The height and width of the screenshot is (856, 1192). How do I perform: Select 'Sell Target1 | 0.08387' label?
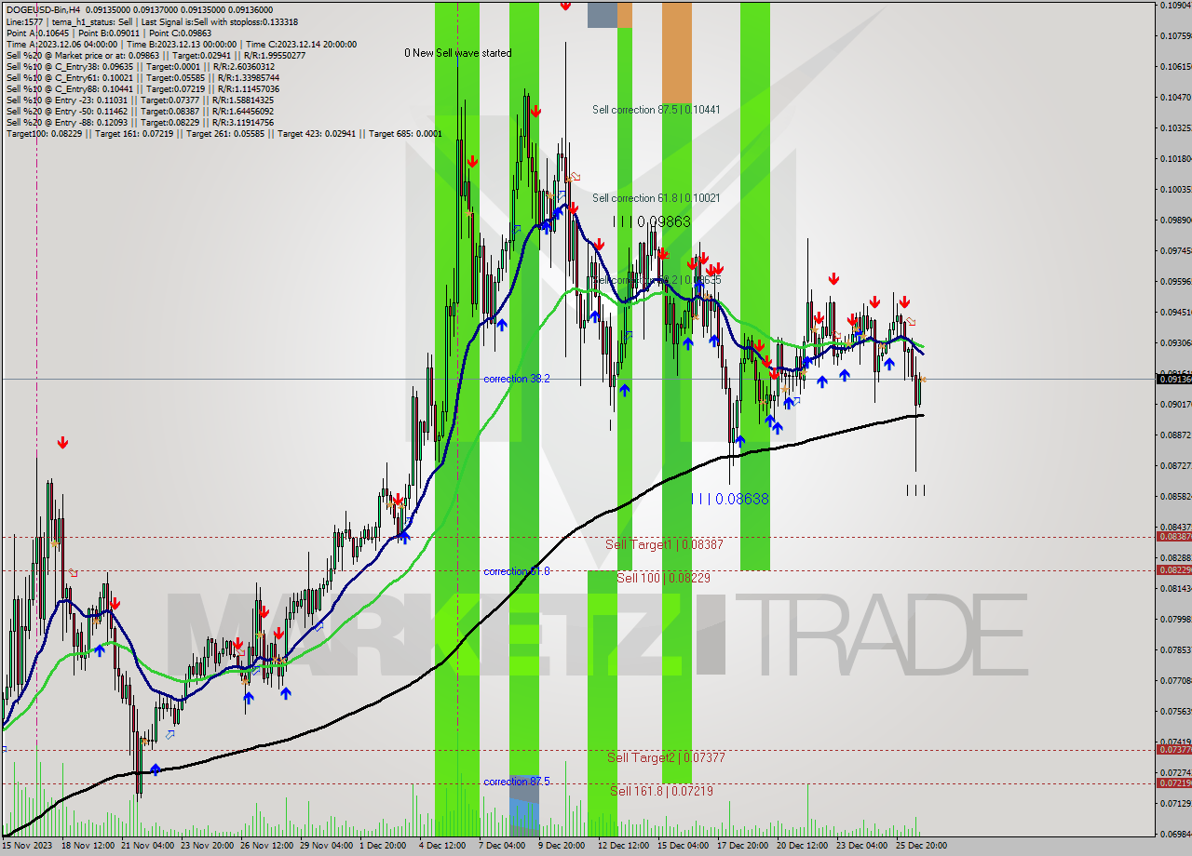click(664, 544)
